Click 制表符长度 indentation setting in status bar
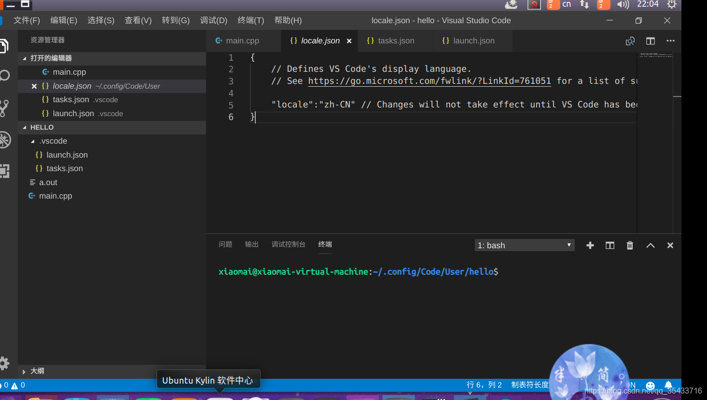The height and width of the screenshot is (400, 707). click(x=530, y=385)
